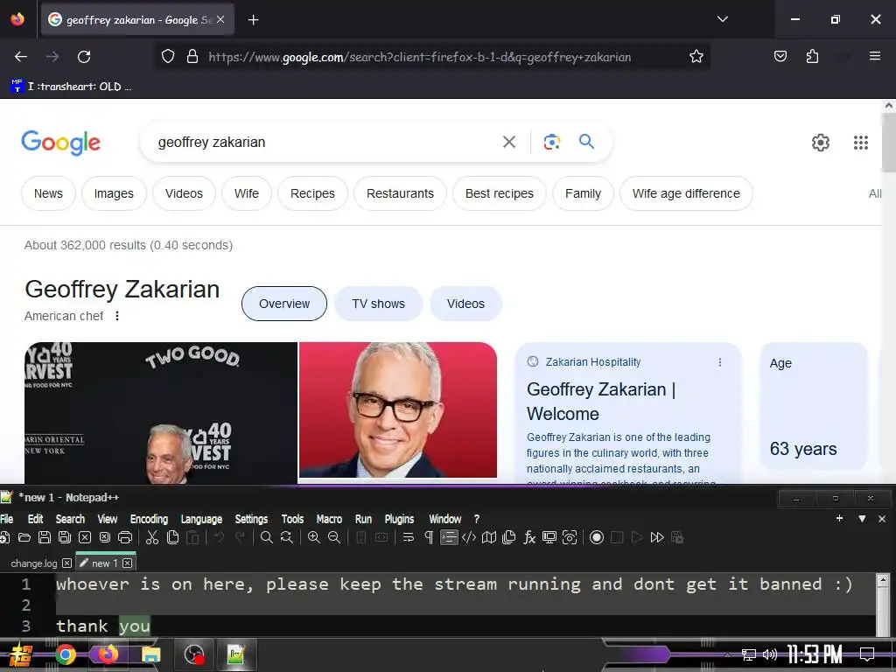Open the red-background Zakarian portrait thumbnail
Screen dimensions: 896x672
point(398,409)
